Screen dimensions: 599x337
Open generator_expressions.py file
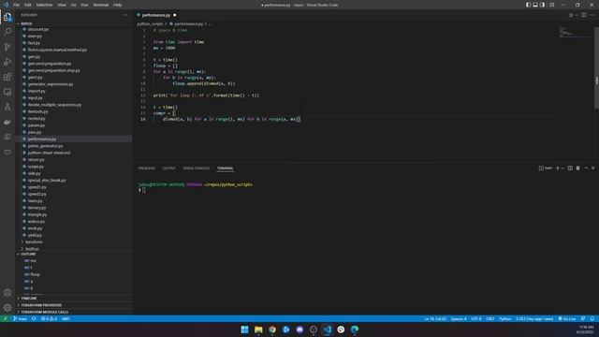coord(51,84)
